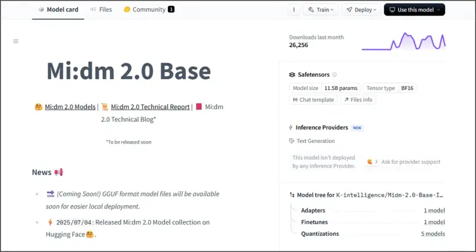The image size is (476, 252).
Task: Click the Community tab emoji icon
Action: coord(127,10)
